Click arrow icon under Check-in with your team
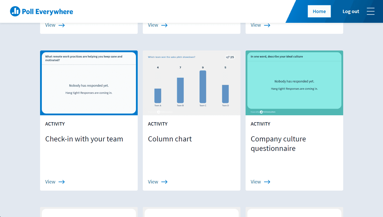The width and height of the screenshot is (383, 217). (62, 182)
